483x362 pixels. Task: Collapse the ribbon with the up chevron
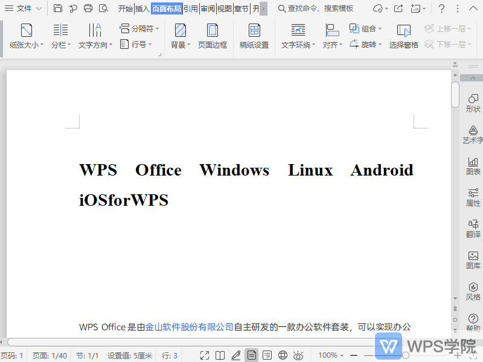coord(473,8)
